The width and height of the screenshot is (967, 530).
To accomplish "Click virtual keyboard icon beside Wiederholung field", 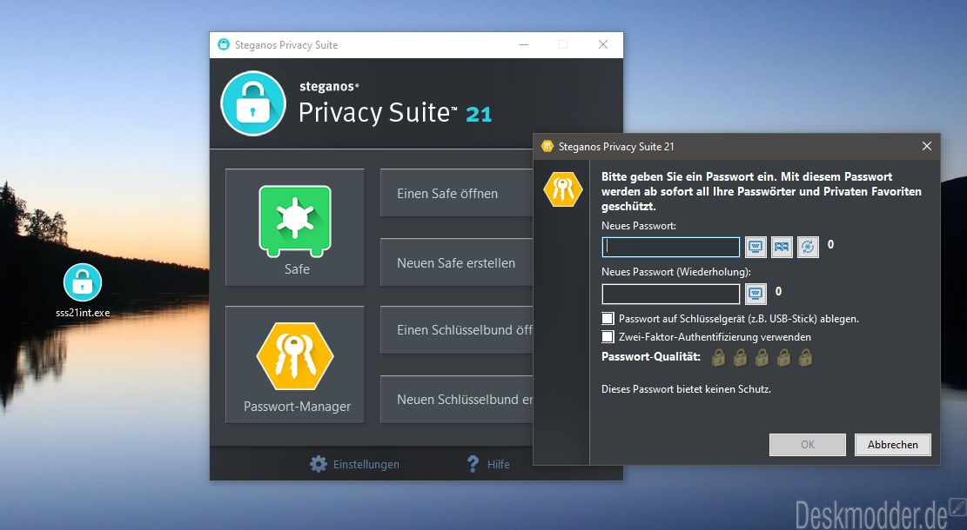I will pyautogui.click(x=755, y=294).
